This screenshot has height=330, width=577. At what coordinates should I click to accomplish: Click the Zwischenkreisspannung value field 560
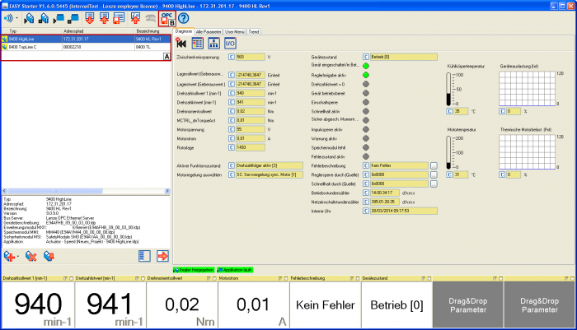(x=251, y=57)
